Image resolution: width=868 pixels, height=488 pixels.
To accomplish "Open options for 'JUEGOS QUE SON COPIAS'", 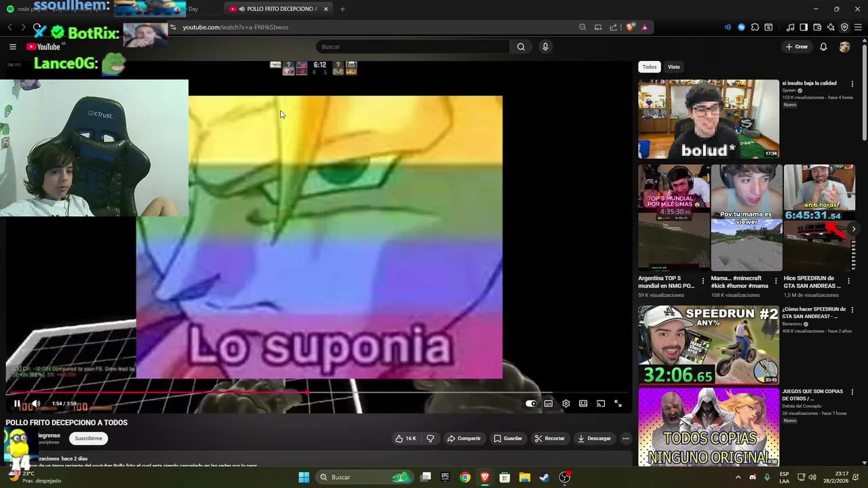I will coord(852,392).
